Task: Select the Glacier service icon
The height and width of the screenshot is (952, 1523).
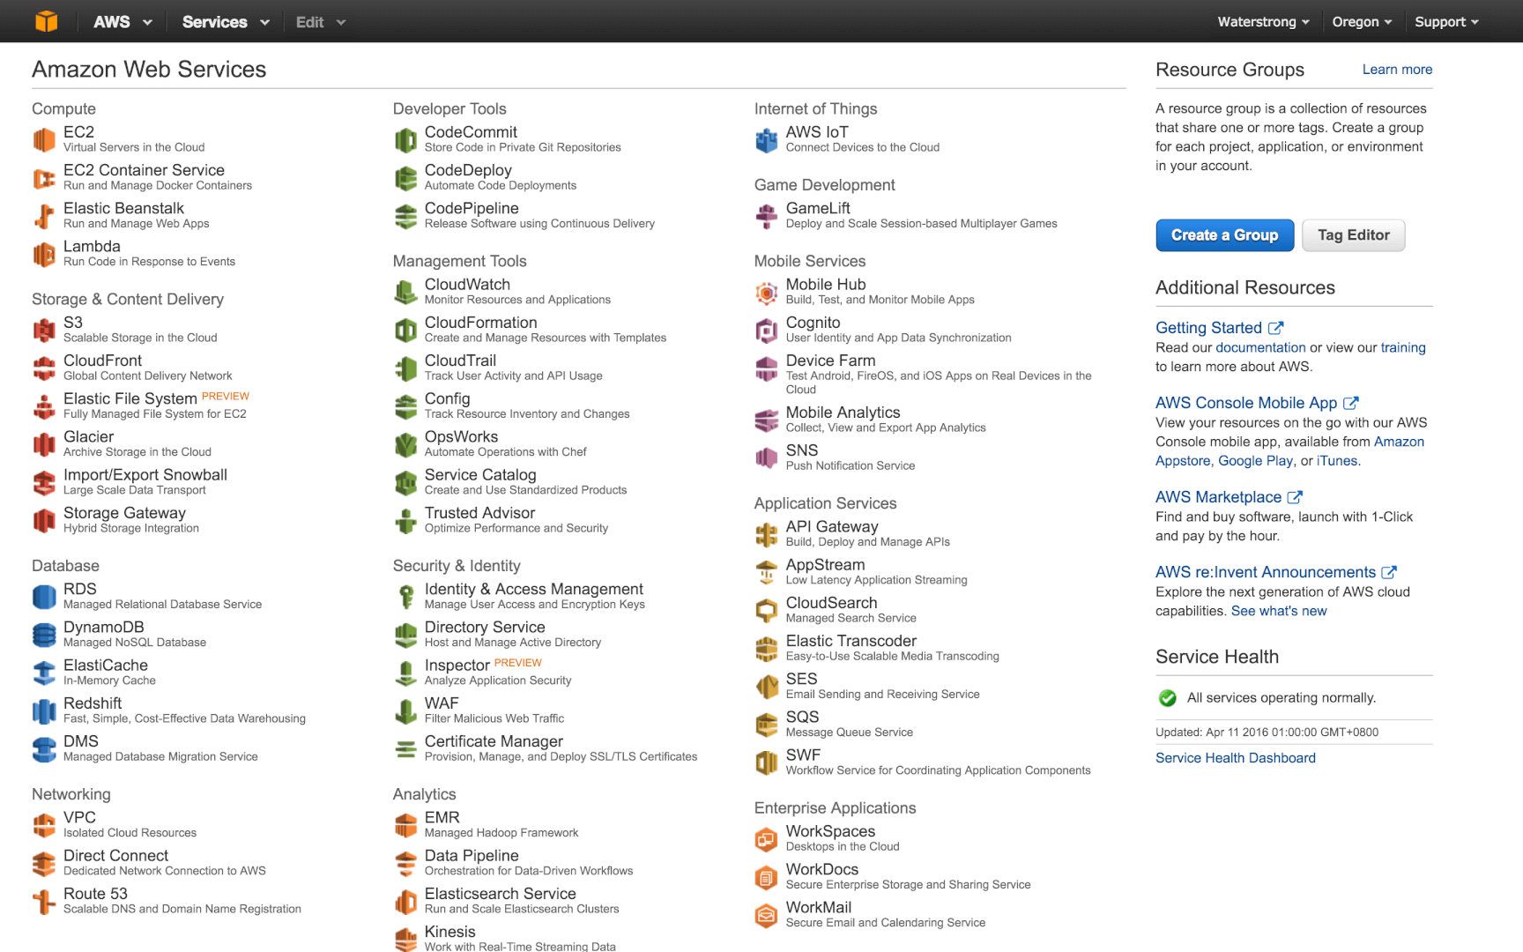Action: coord(44,444)
